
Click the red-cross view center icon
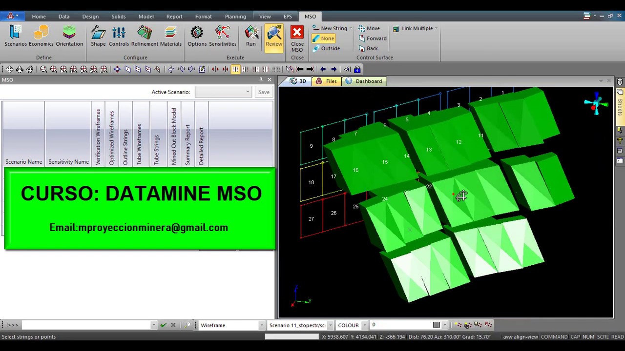tap(117, 69)
